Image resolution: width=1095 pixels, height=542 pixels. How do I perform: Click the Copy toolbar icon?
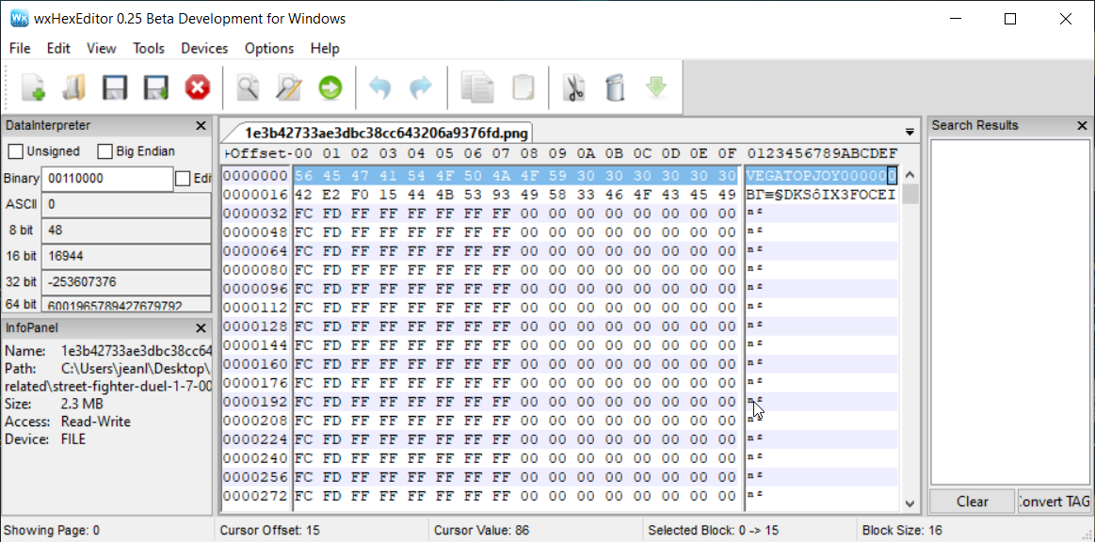pos(477,88)
